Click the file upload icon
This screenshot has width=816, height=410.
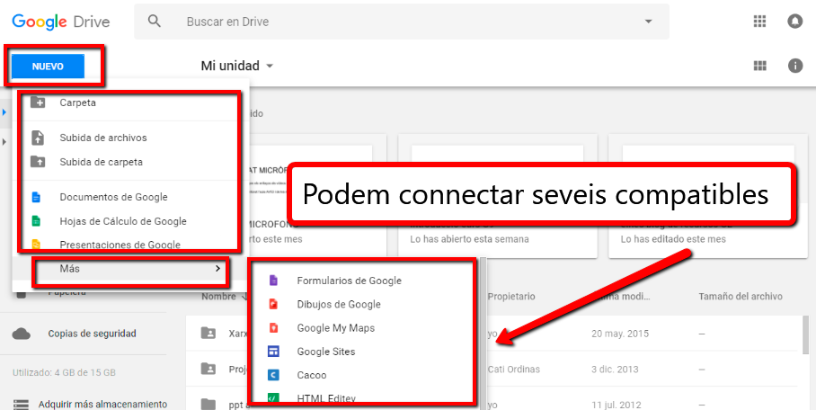coord(38,138)
